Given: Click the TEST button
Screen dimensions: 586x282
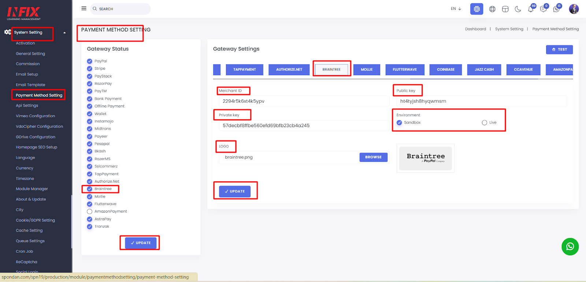Looking at the screenshot, I should coord(559,49).
